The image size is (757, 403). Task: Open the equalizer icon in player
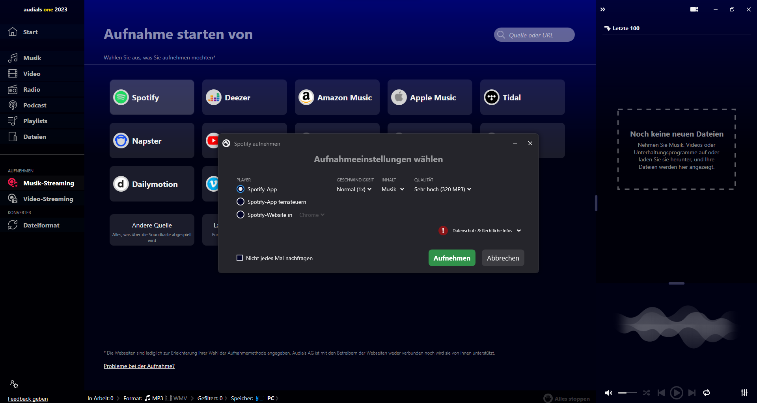point(744,393)
